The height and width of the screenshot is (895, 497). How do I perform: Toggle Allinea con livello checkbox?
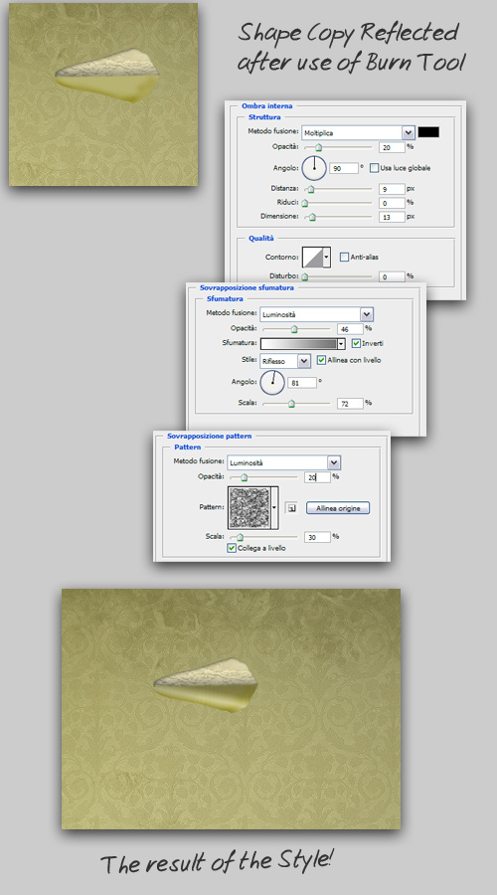coord(321,360)
